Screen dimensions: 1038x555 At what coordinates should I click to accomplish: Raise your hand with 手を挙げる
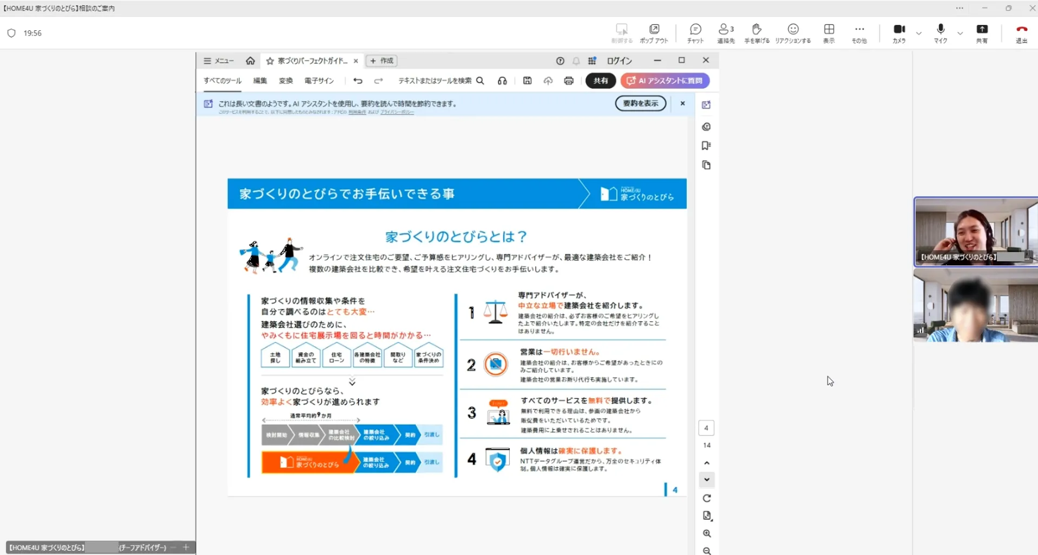tap(757, 33)
